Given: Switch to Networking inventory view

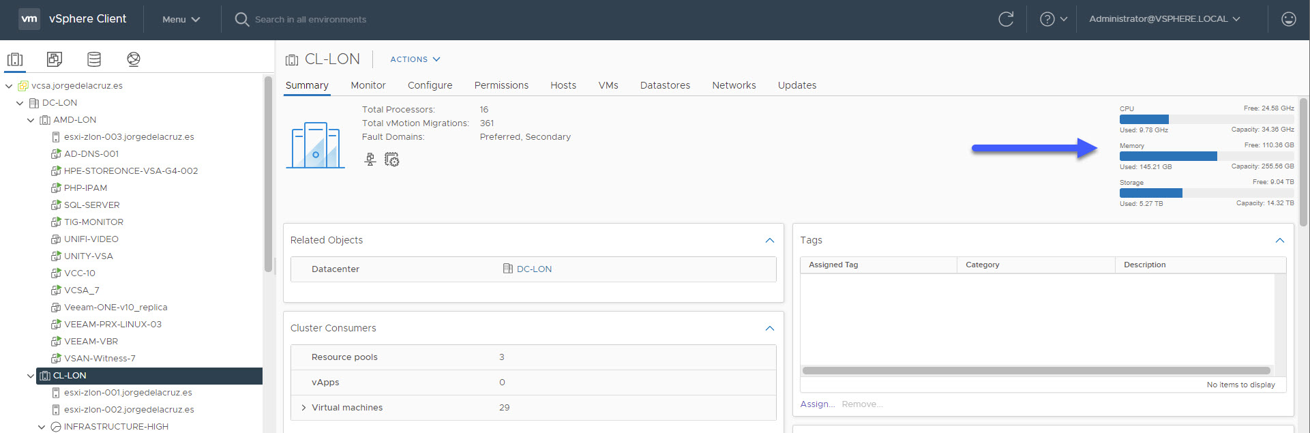Looking at the screenshot, I should [x=134, y=59].
